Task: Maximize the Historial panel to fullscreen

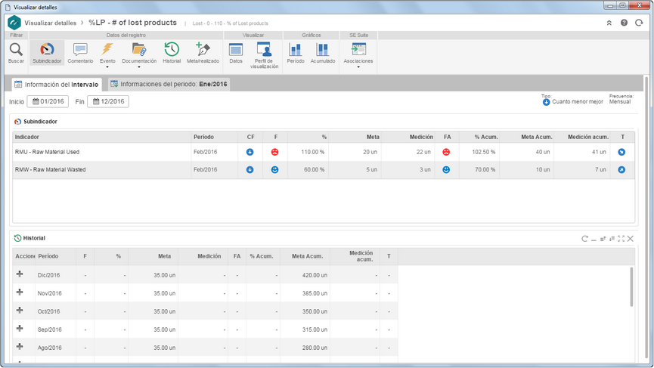Action: pos(621,239)
